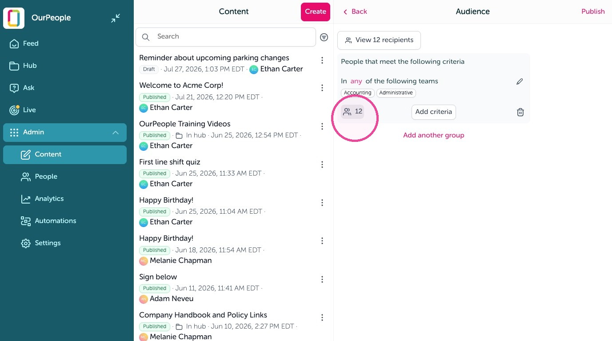The height and width of the screenshot is (341, 612).
Task: Delete the criteria group using the trash icon
Action: pos(520,112)
